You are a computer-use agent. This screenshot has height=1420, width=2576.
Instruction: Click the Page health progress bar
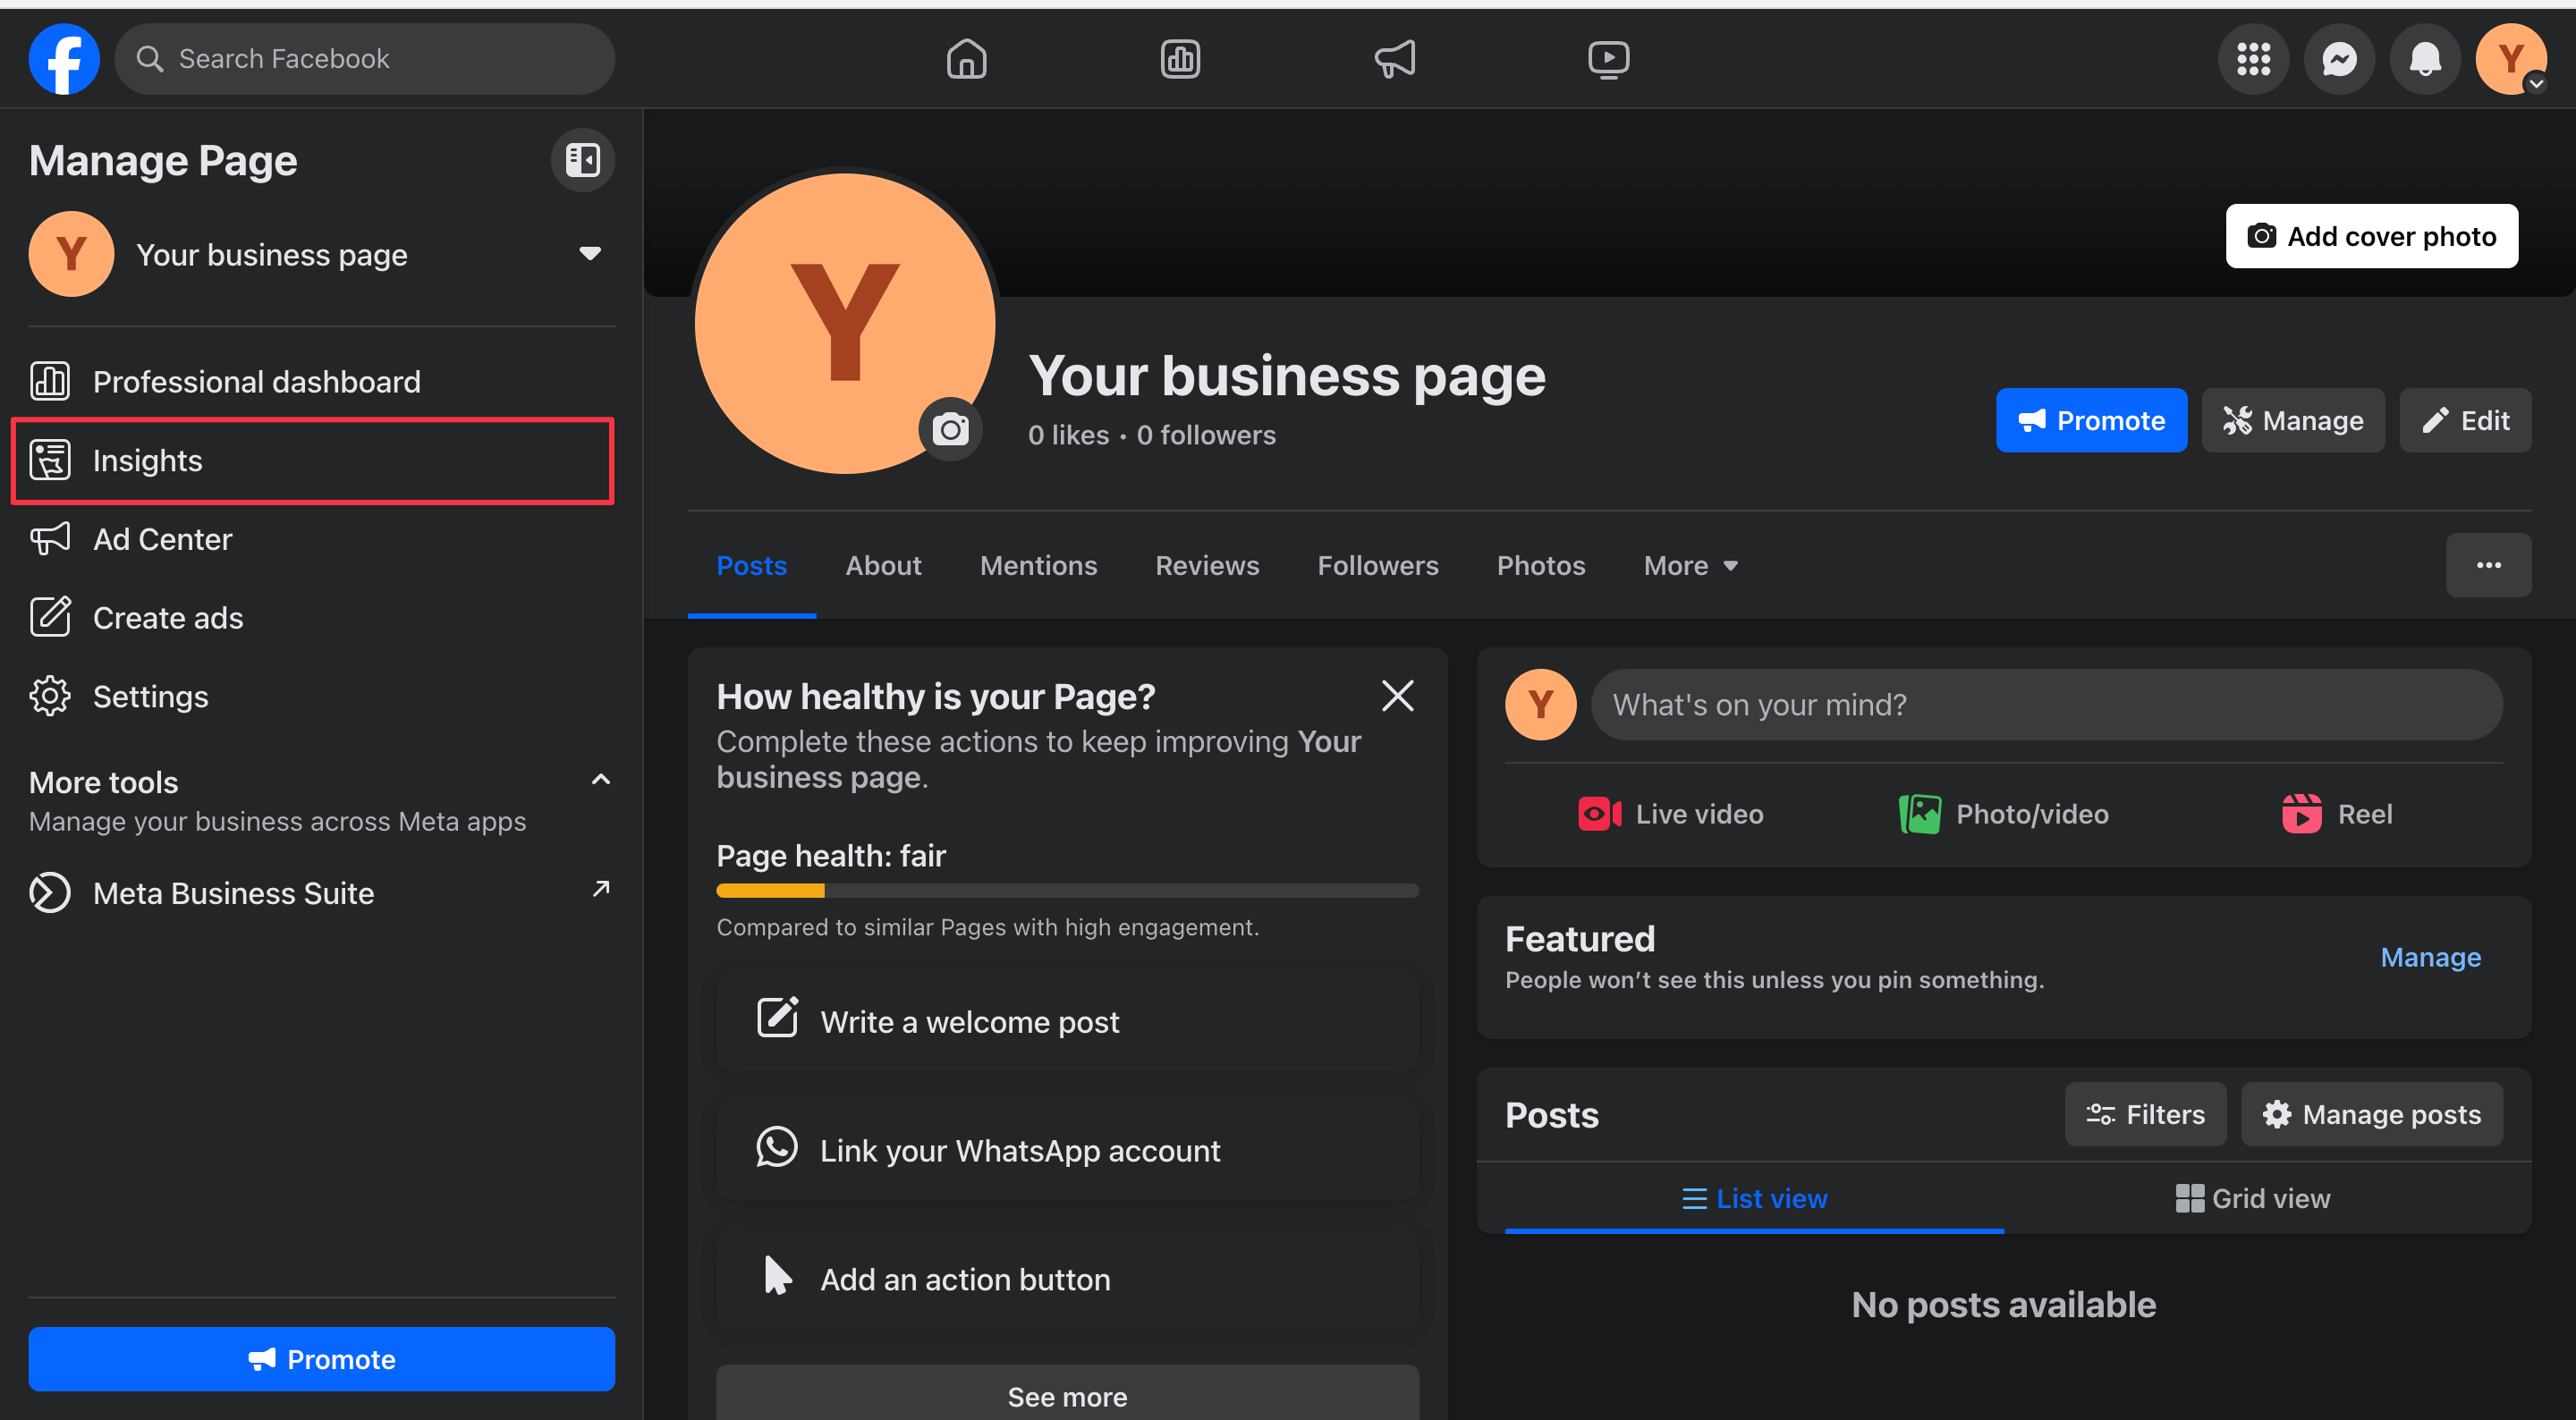pyautogui.click(x=1067, y=890)
